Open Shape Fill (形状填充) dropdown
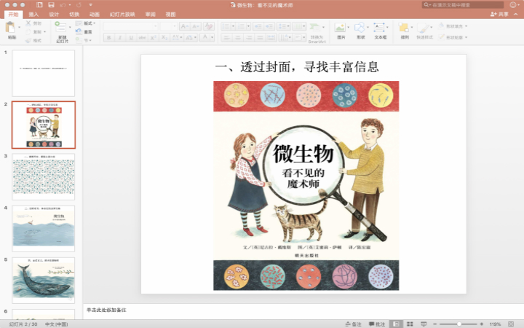The image size is (524, 328). 453,26
